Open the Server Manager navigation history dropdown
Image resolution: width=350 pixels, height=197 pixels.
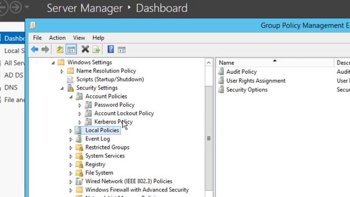coord(27,7)
